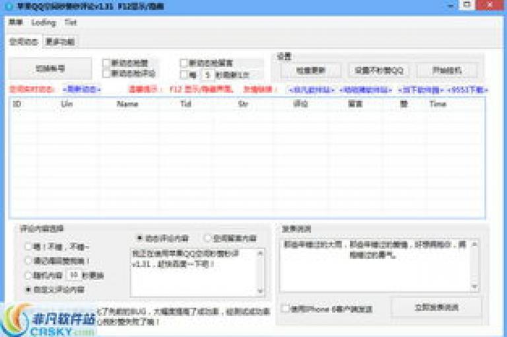Click the 开始挂机 button in settings group

(x=447, y=70)
